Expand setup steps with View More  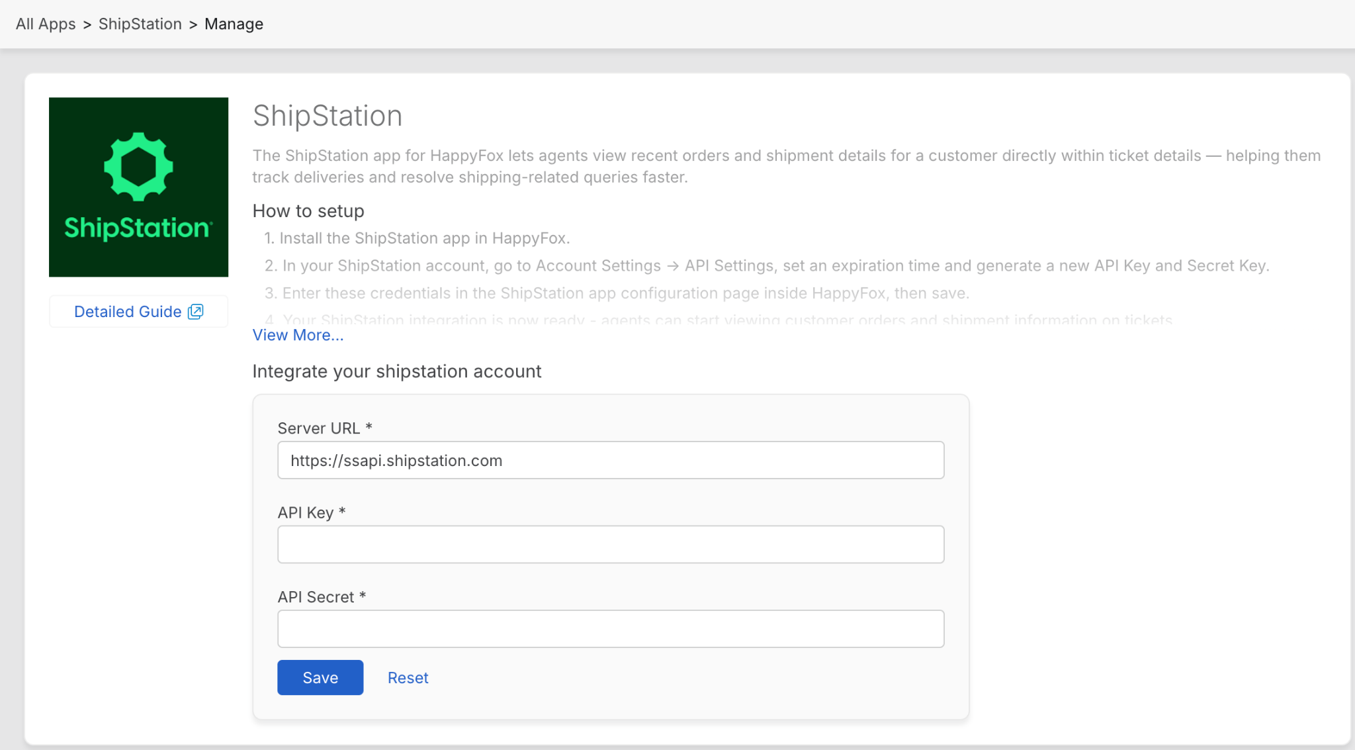click(298, 335)
